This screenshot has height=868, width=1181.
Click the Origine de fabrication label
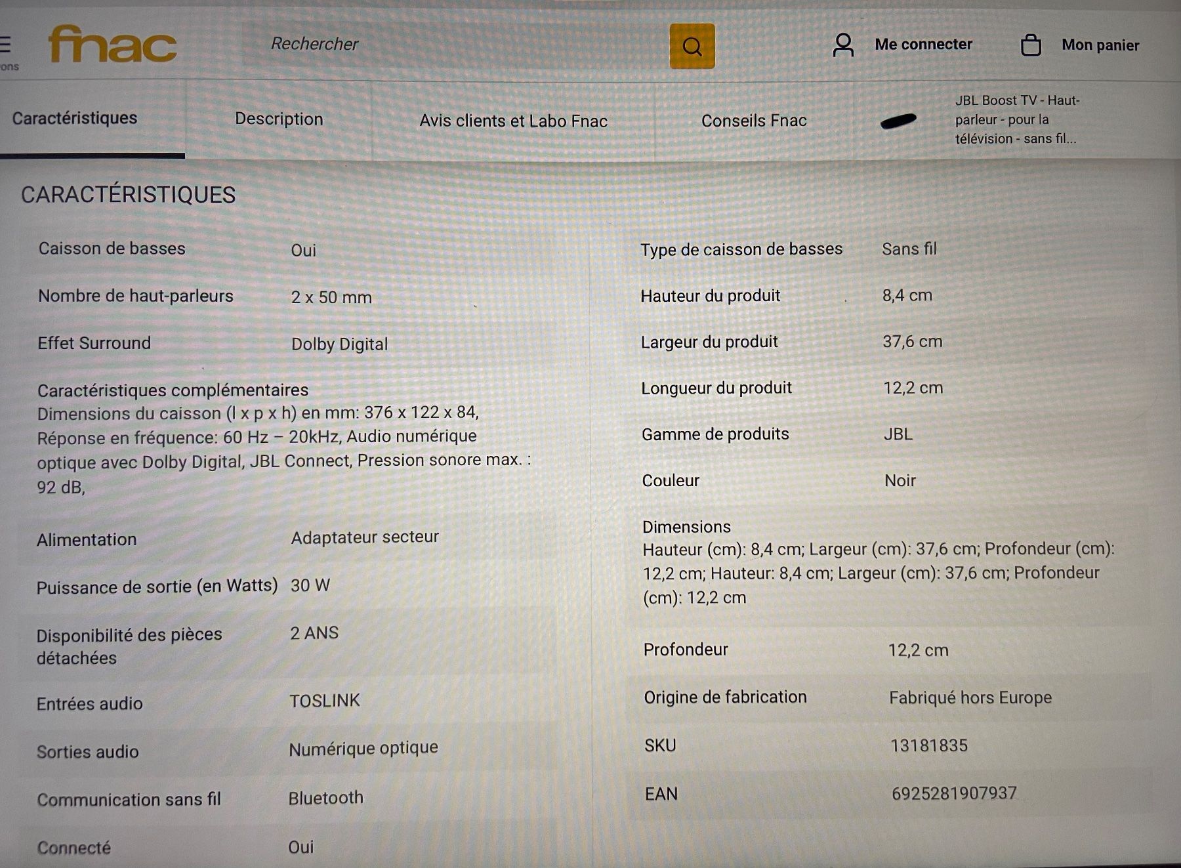click(725, 697)
